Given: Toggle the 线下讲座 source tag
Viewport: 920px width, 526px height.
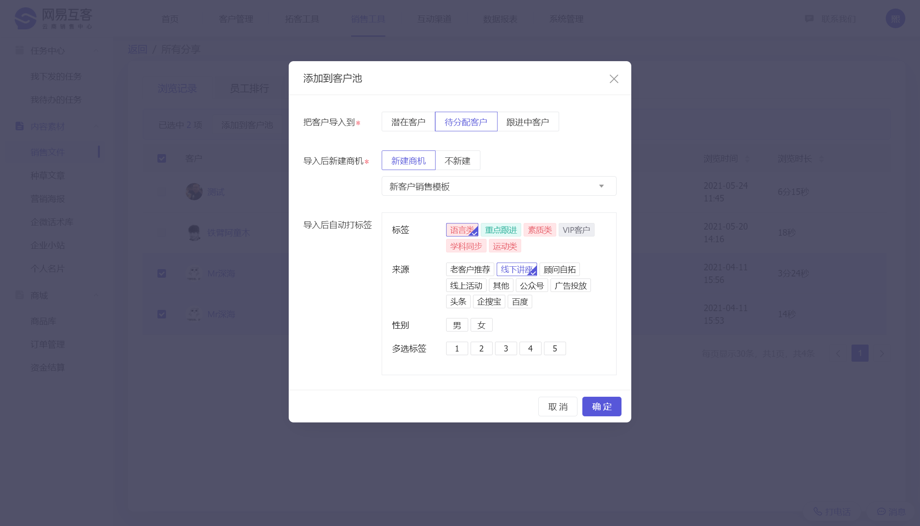Looking at the screenshot, I should pyautogui.click(x=516, y=270).
